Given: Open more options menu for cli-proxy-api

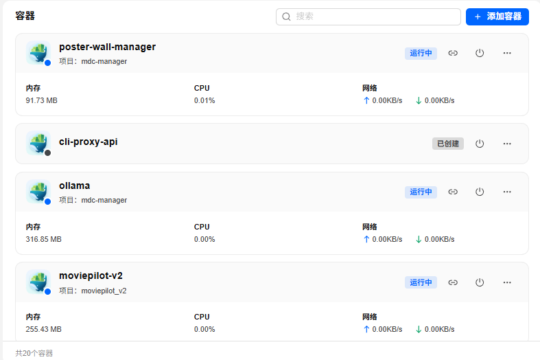Looking at the screenshot, I should point(507,144).
